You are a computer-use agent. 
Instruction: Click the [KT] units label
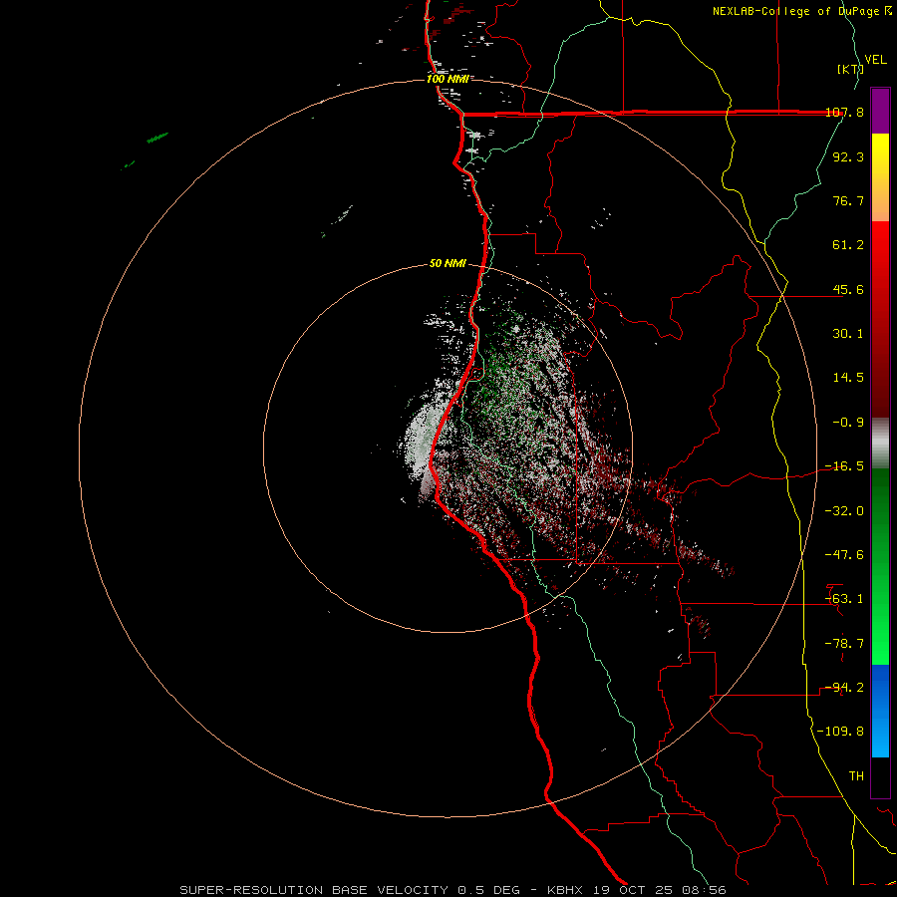[x=851, y=69]
